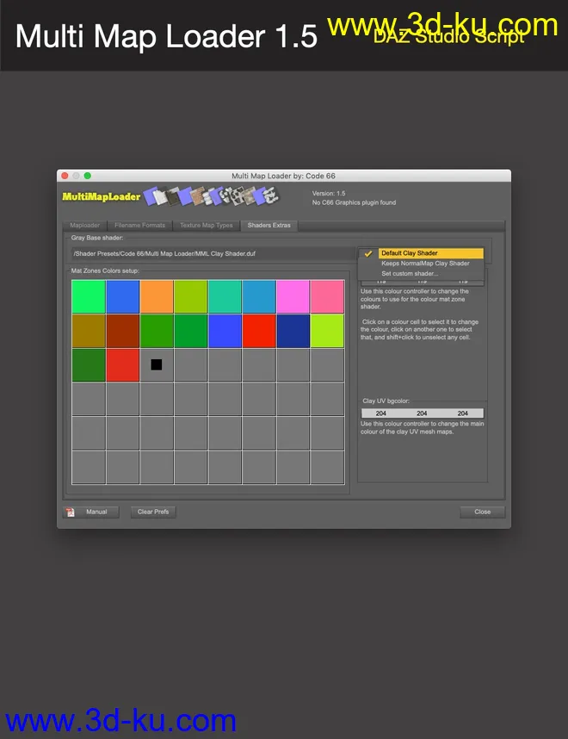Viewport: 568px width, 739px height.
Task: Click the checkmark next to Default Clay Shader
Action: [x=368, y=253]
